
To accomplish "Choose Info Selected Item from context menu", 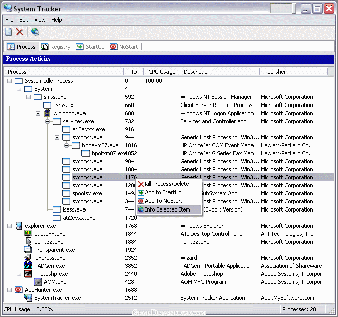I will (x=168, y=209).
